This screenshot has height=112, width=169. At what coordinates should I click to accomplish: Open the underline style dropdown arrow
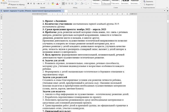click(x=36, y=4)
